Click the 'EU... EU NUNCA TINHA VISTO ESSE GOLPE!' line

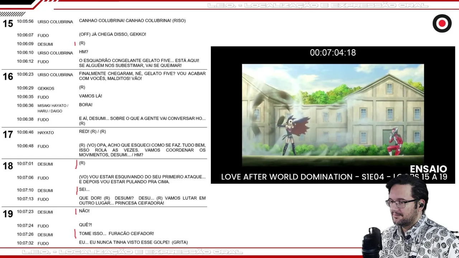pyautogui.click(x=133, y=243)
